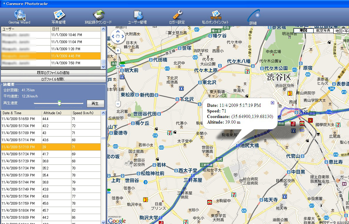This screenshot has height=224, width=349.
Task: Select track point 11/4/2009 5:17:29 PM
Action: coord(51,161)
